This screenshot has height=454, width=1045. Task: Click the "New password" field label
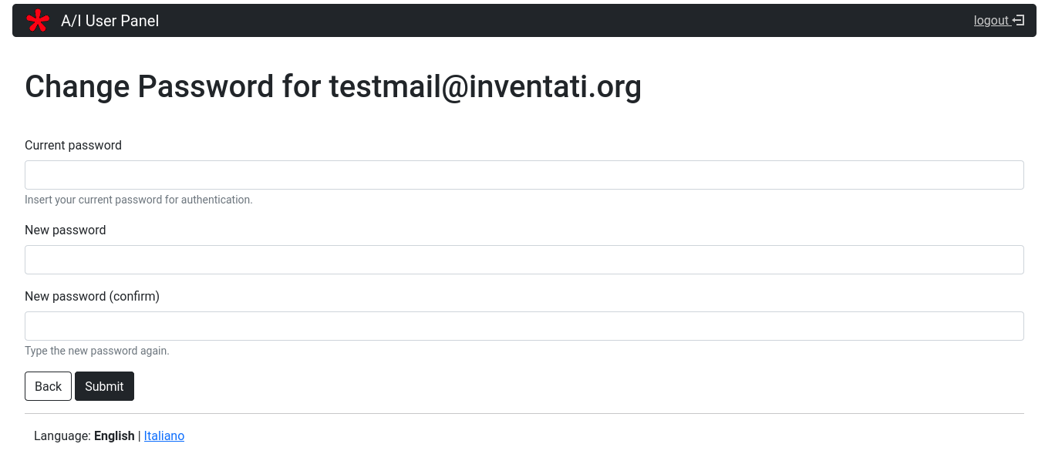pyautogui.click(x=66, y=230)
